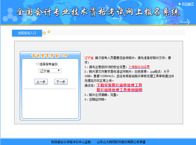The height and width of the screenshot is (145, 196).
Task: Click the 财政部会计资格评价中心监制 footer text
Action: point(71,142)
